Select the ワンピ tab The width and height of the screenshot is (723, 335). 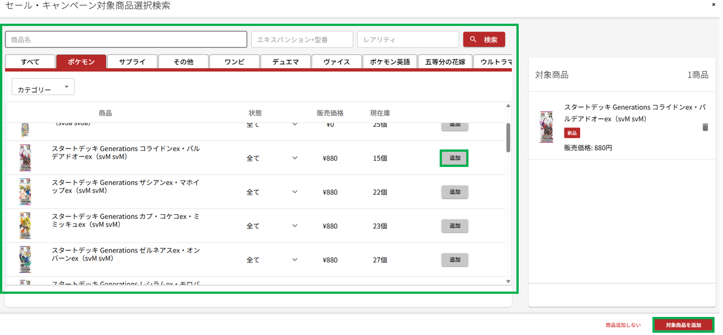[x=234, y=62]
